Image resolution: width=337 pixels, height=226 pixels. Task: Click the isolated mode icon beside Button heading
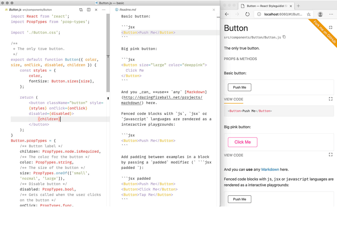[x=330, y=27]
